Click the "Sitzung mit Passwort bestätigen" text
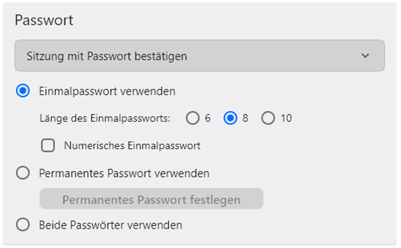401x248 pixels. [x=107, y=56]
